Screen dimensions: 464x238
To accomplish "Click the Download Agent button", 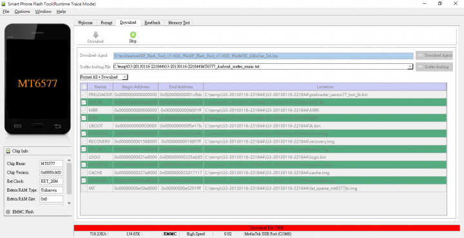I will (x=434, y=55).
